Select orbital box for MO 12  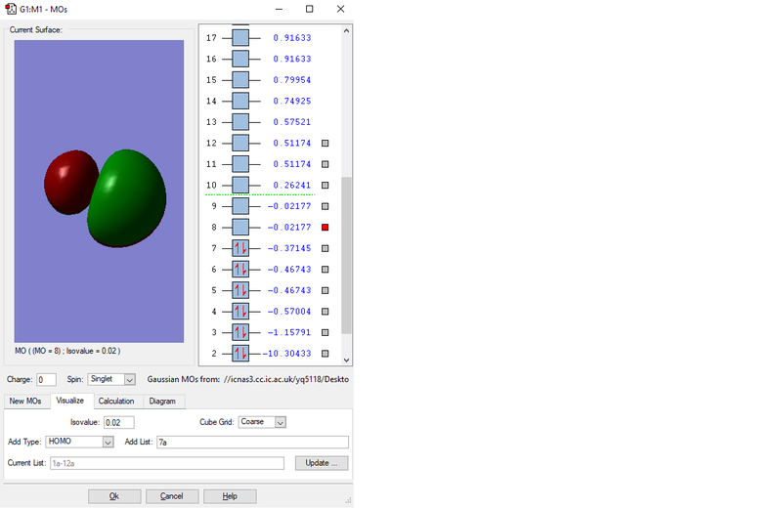click(240, 143)
